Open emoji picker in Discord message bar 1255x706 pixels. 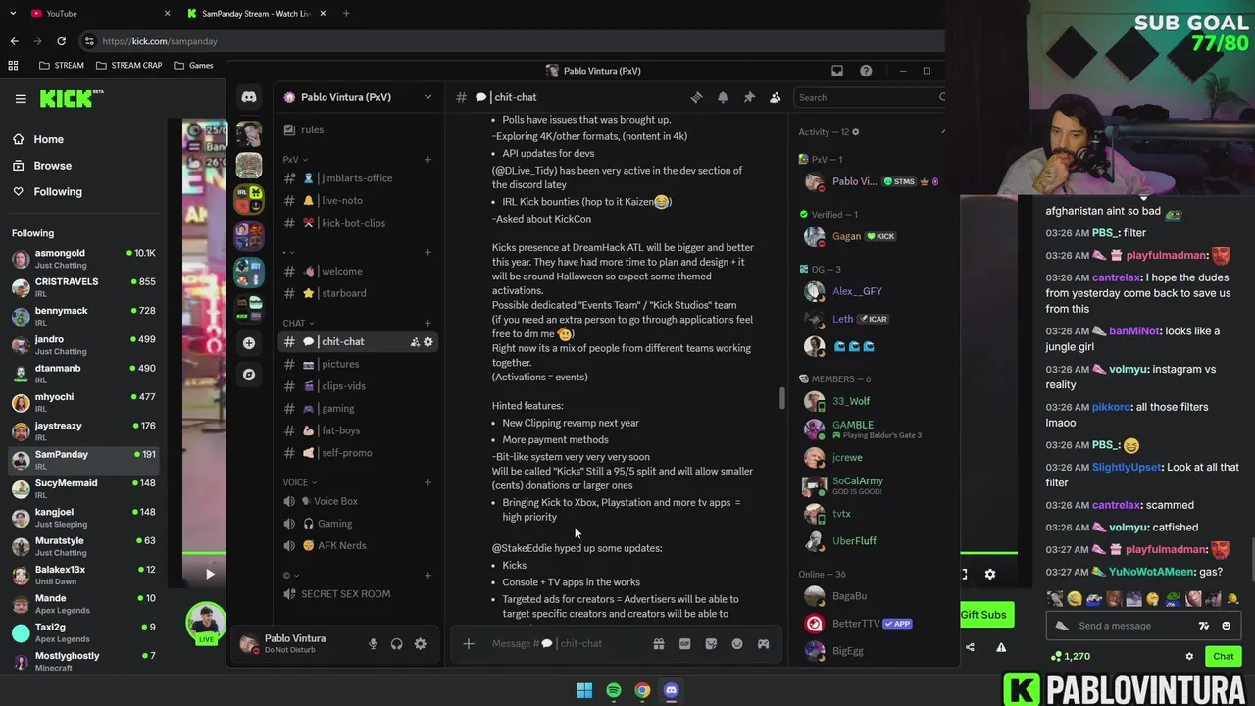[x=737, y=644]
